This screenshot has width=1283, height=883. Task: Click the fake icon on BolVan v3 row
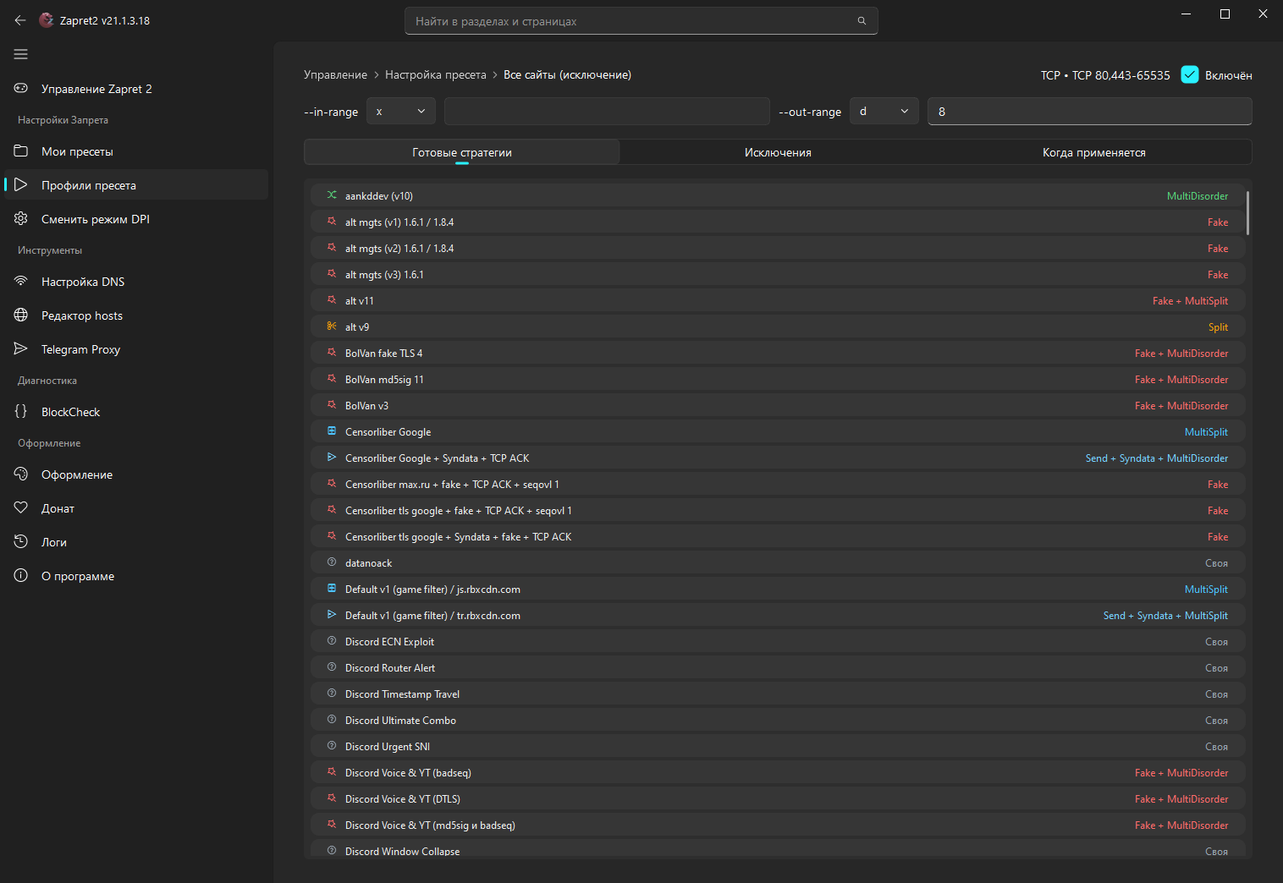point(332,404)
